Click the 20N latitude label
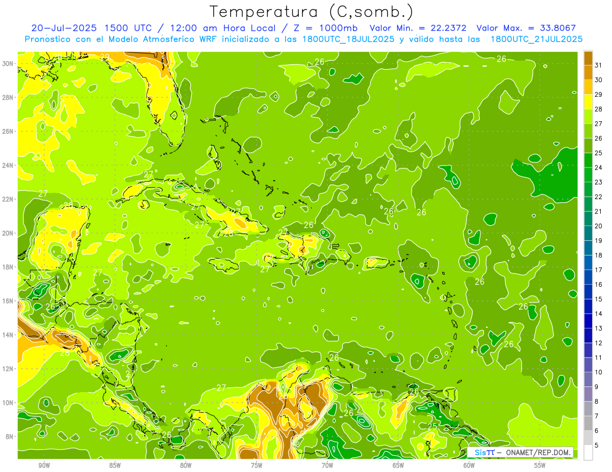This screenshot has width=612, height=472. pyautogui.click(x=8, y=233)
